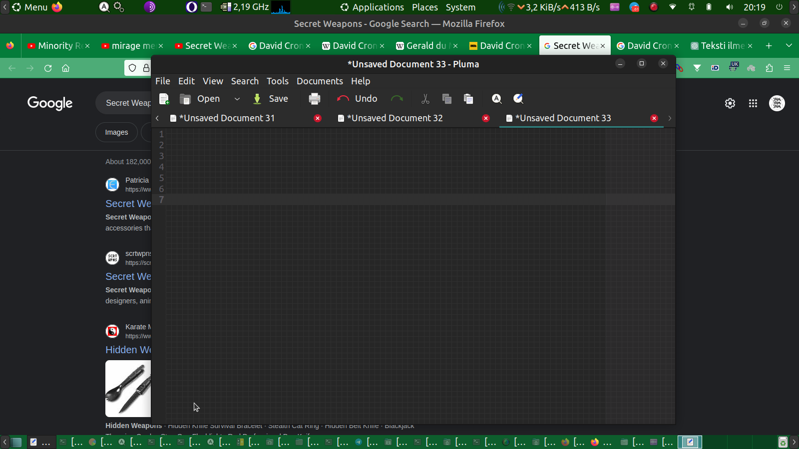Click into the Pluma text editing area
Screen dimensions: 799x449
tap(420, 276)
